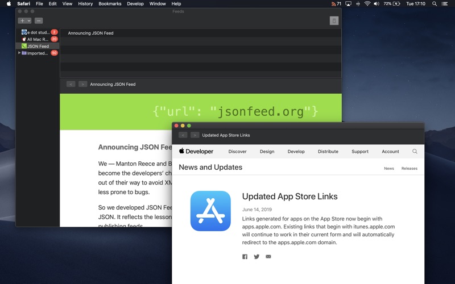This screenshot has height=284, width=455.
Task: Click the remove feed minus button
Action: click(39, 20)
